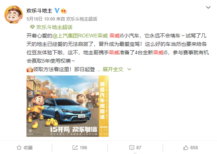Click the 收藏 favorite label
217x154 pixels.
[x=28, y=148]
